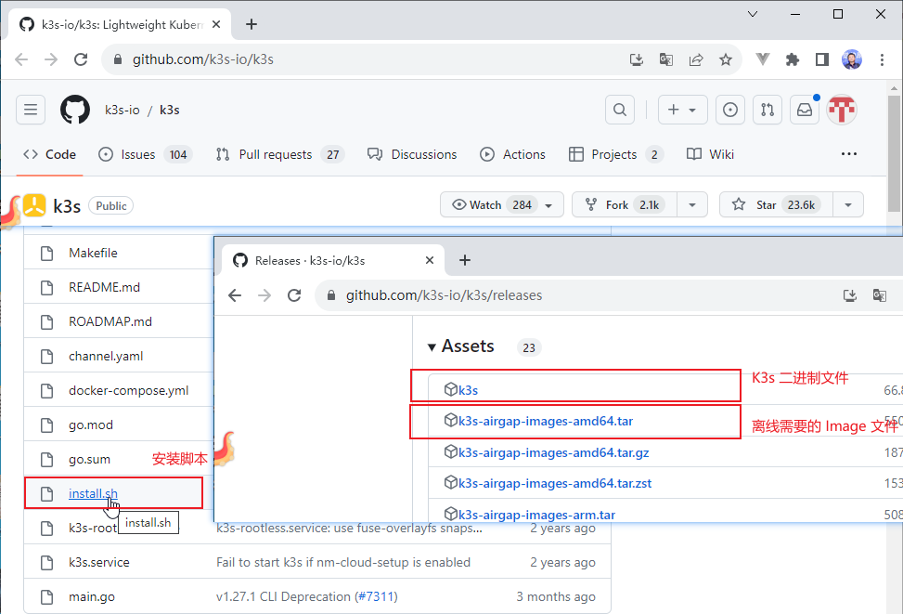Collapse the Assets section triangle
903x614 pixels.
pos(432,347)
